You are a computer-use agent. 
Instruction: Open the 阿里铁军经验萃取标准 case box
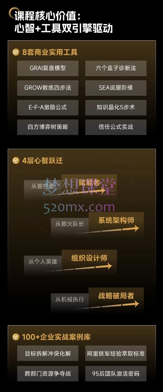(x=116, y=354)
